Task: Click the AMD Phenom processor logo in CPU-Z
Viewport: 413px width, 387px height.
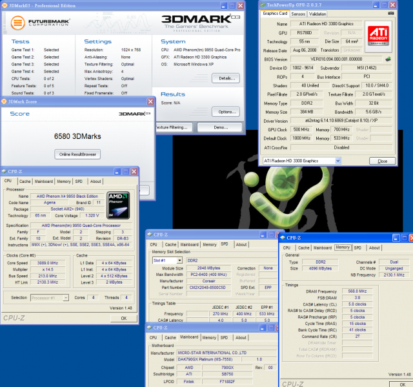Action: (x=118, y=205)
